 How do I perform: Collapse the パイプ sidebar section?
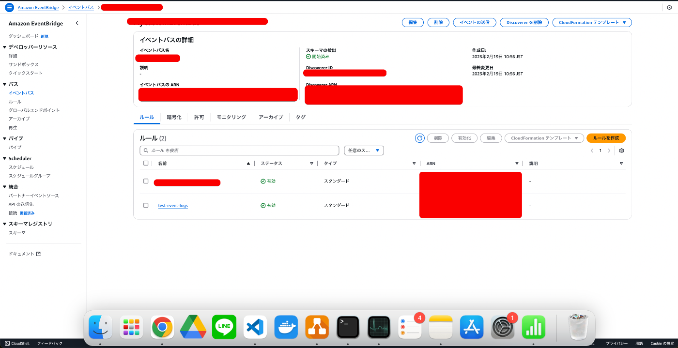(x=5, y=138)
